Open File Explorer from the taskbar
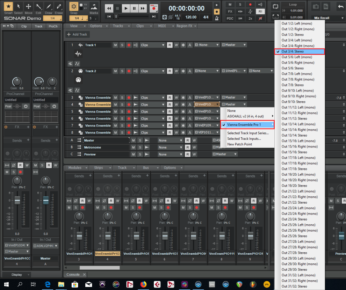 [x=61, y=284]
